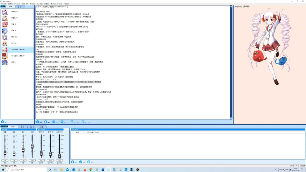Open the ヘルプ menu
The height and width of the screenshot is (172, 306).
click(x=66, y=4)
